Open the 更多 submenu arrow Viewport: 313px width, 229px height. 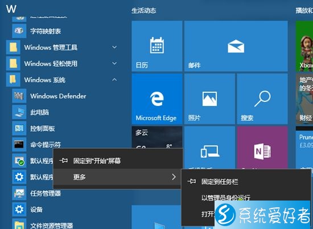tap(174, 177)
